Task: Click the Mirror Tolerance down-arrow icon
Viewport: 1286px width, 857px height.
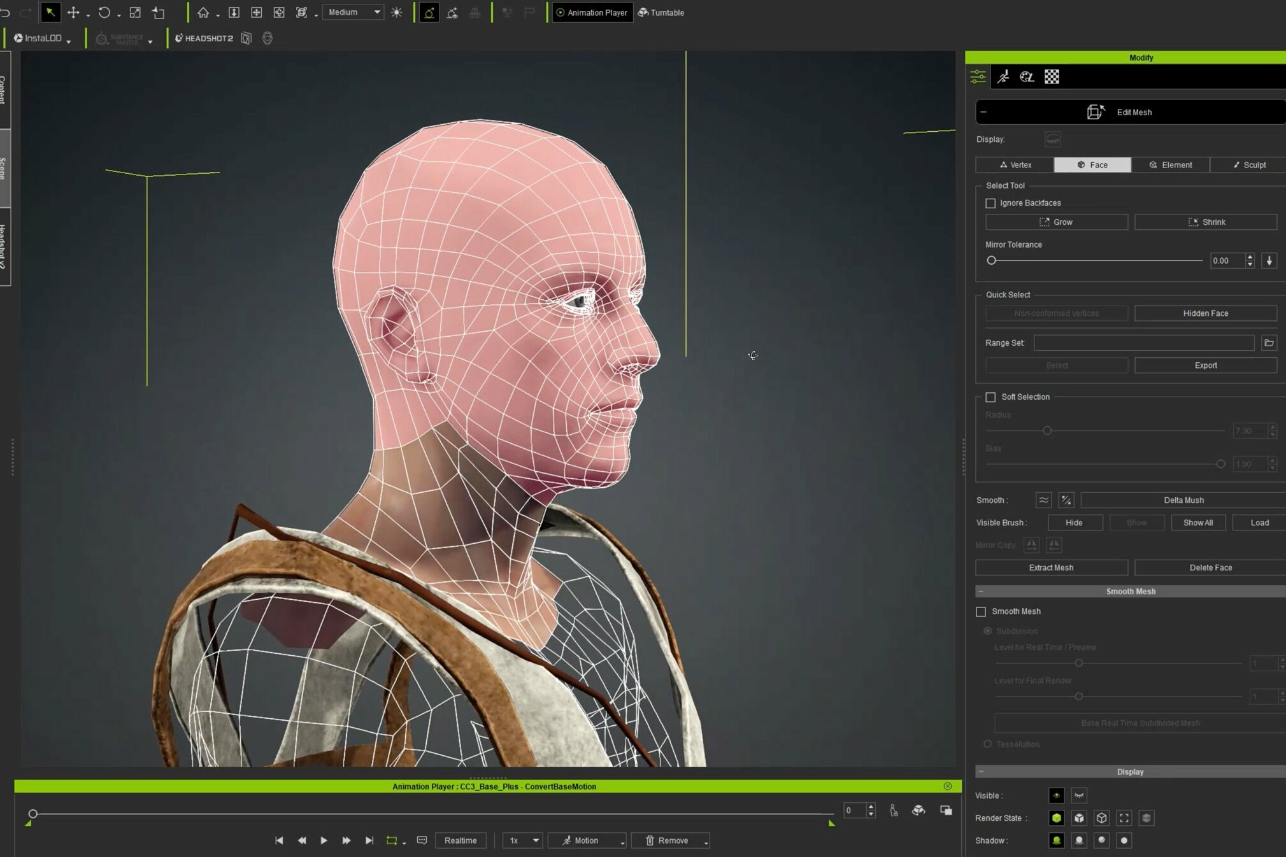Action: click(x=1269, y=260)
